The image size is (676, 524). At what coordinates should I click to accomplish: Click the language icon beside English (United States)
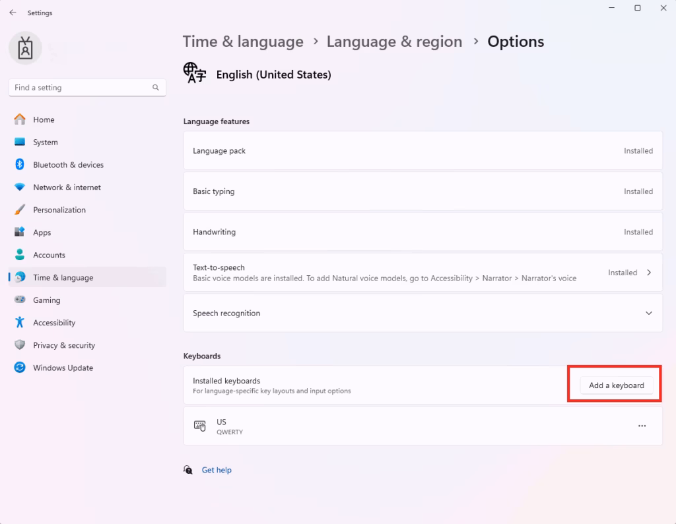195,73
